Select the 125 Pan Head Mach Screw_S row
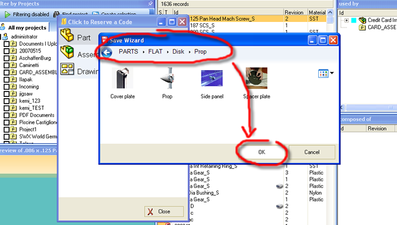The image size is (397, 225). coord(258,19)
